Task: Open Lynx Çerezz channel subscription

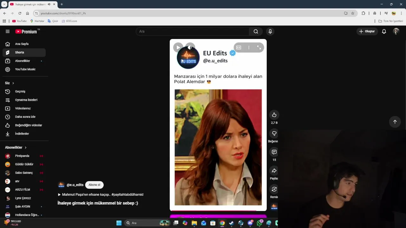Action: [x=24, y=198]
